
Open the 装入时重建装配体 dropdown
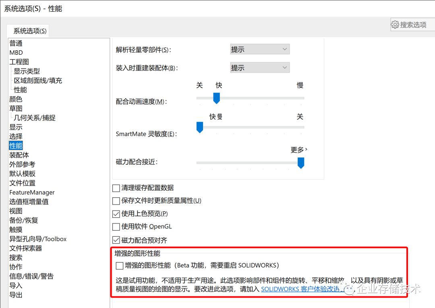tap(259, 67)
